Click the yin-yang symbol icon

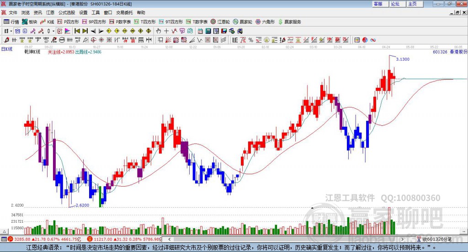pos(365,40)
